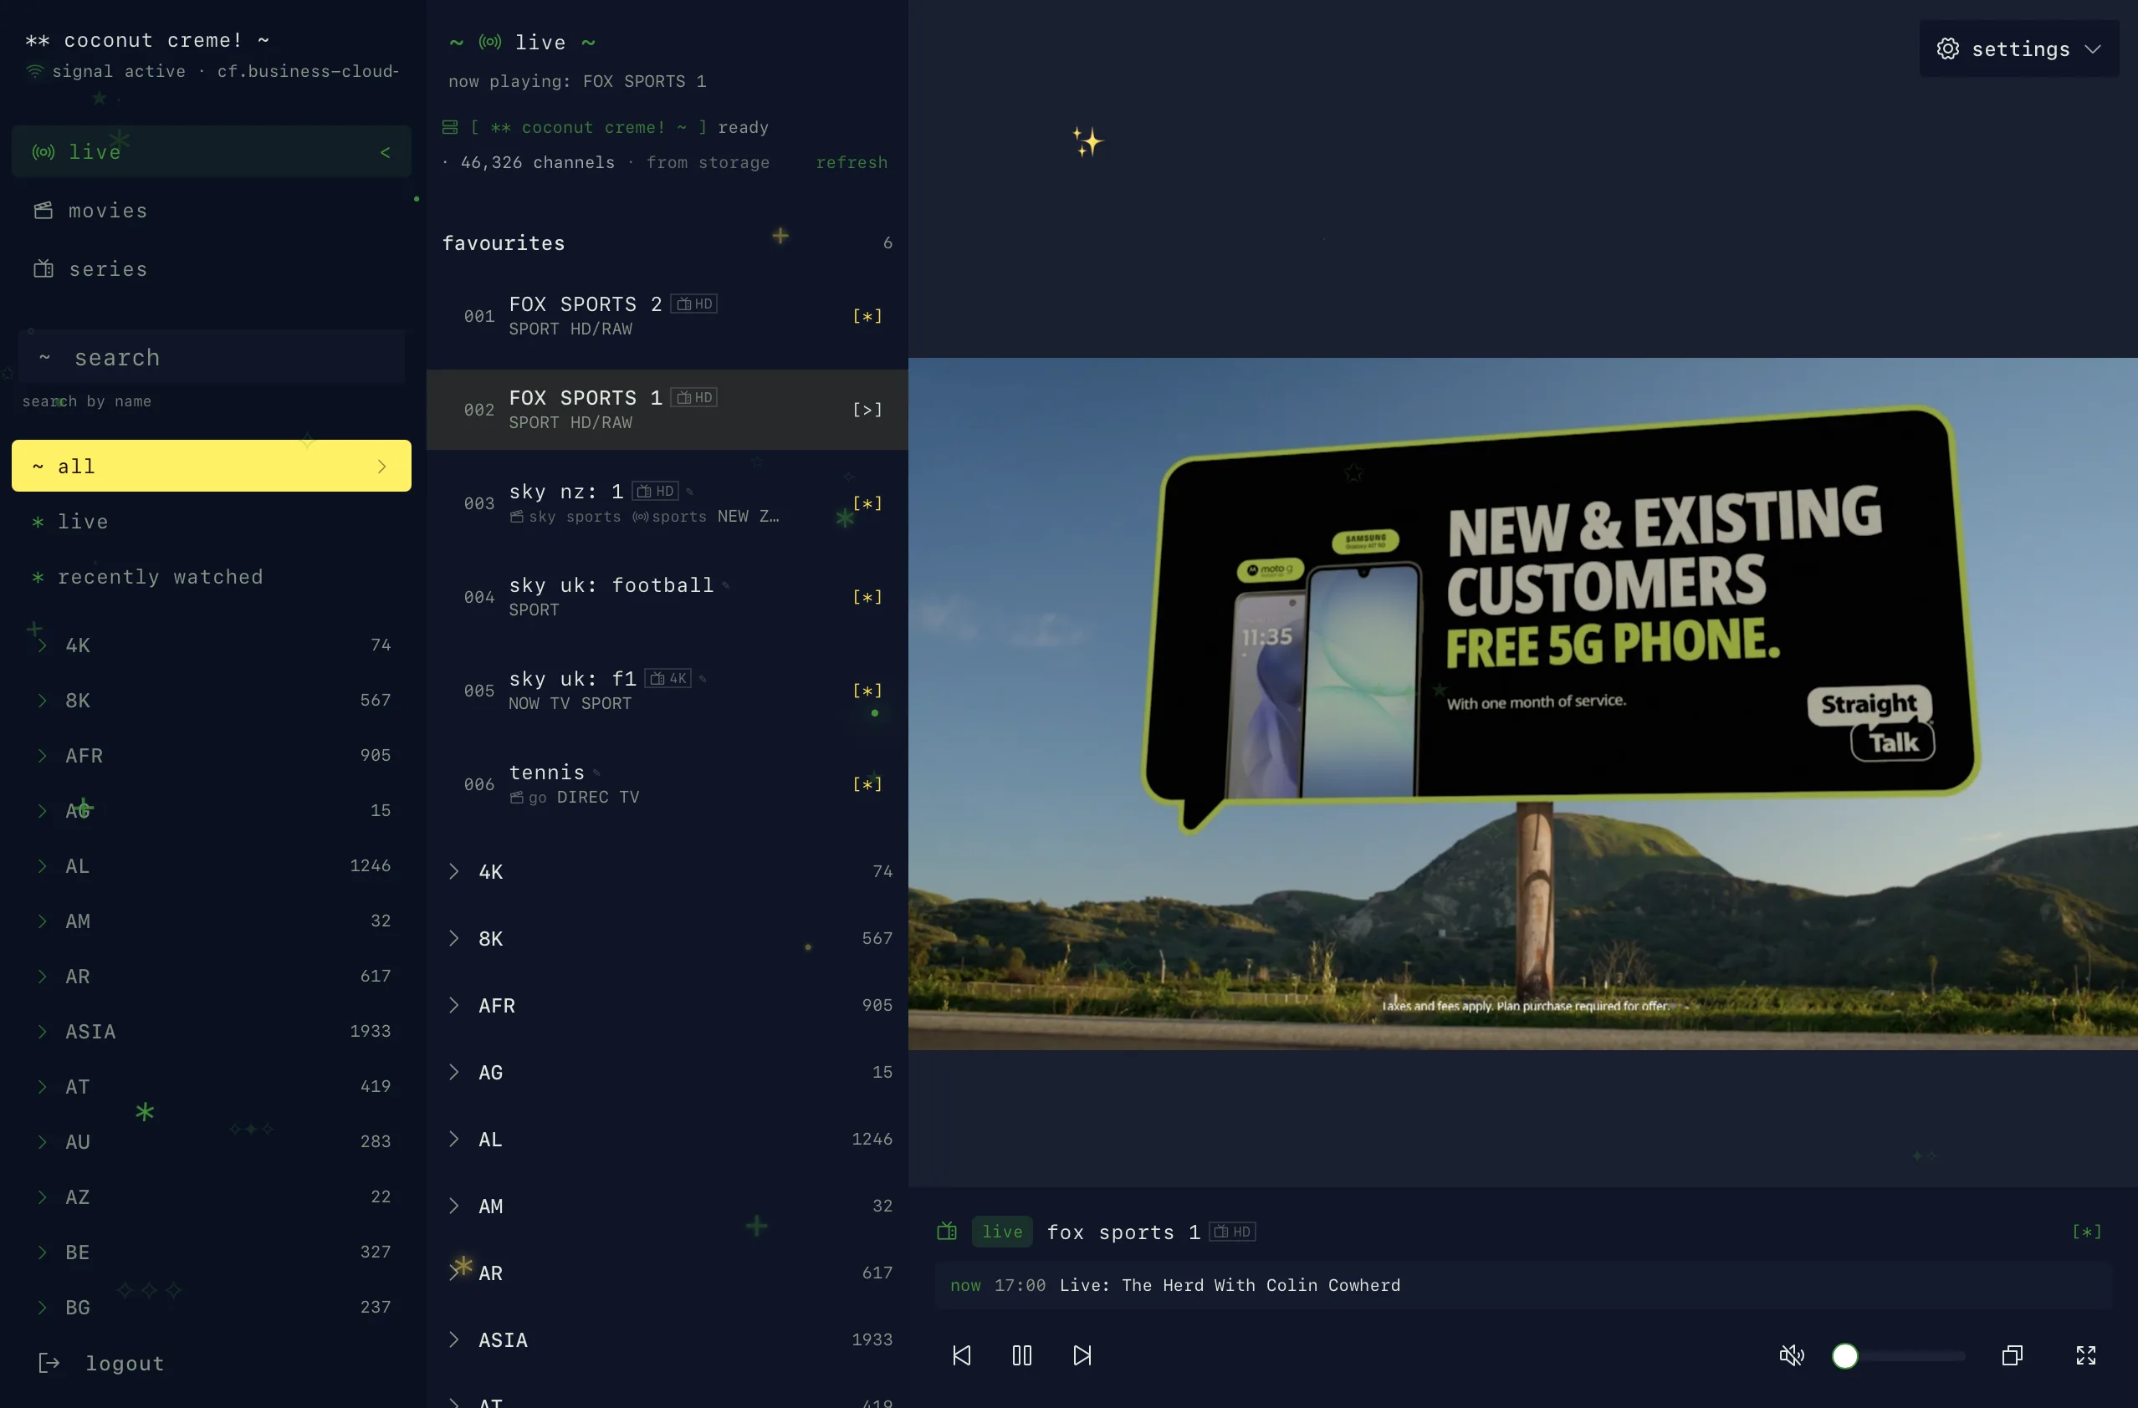Select the playing FOX SPORTS 1 row
This screenshot has height=1408, width=2138.
pos(667,410)
